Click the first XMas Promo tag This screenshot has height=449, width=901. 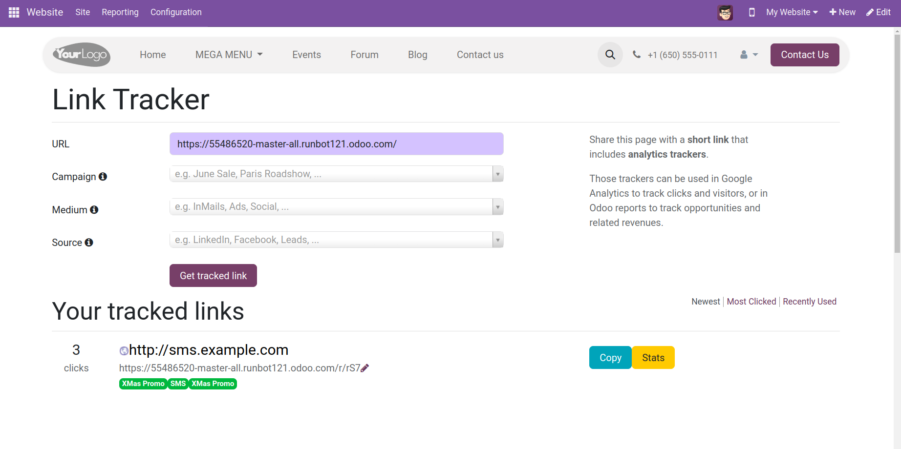tap(143, 384)
